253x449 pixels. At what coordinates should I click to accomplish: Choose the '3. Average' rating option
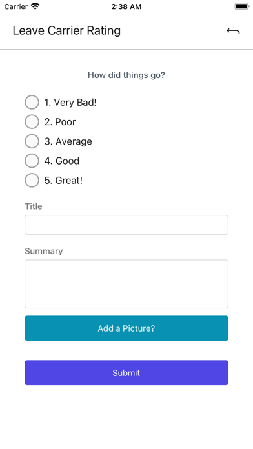coord(32,141)
